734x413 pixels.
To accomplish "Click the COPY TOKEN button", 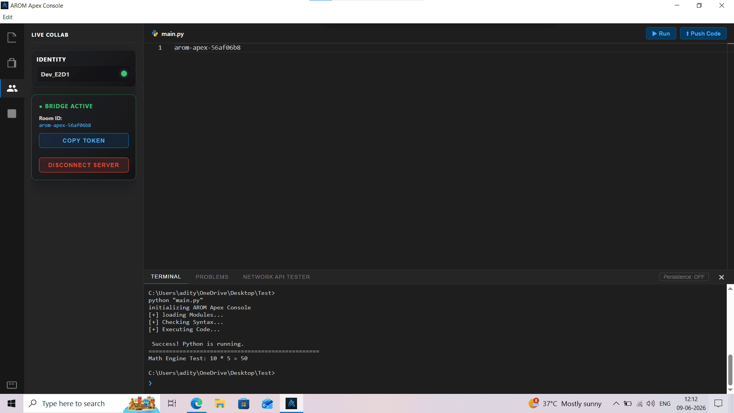I will point(84,140).
